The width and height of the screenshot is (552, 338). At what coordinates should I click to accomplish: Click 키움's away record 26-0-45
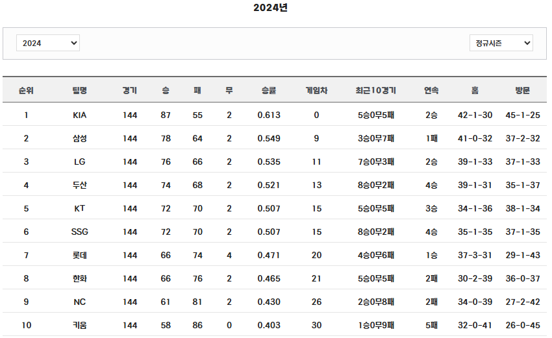click(x=523, y=325)
